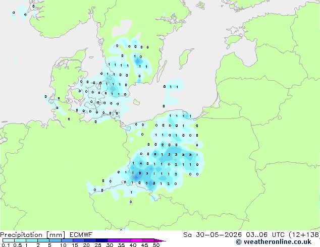
Task: Click the 0.1–0.5 mm legend color swatch
Action: pyautogui.click(x=9, y=240)
